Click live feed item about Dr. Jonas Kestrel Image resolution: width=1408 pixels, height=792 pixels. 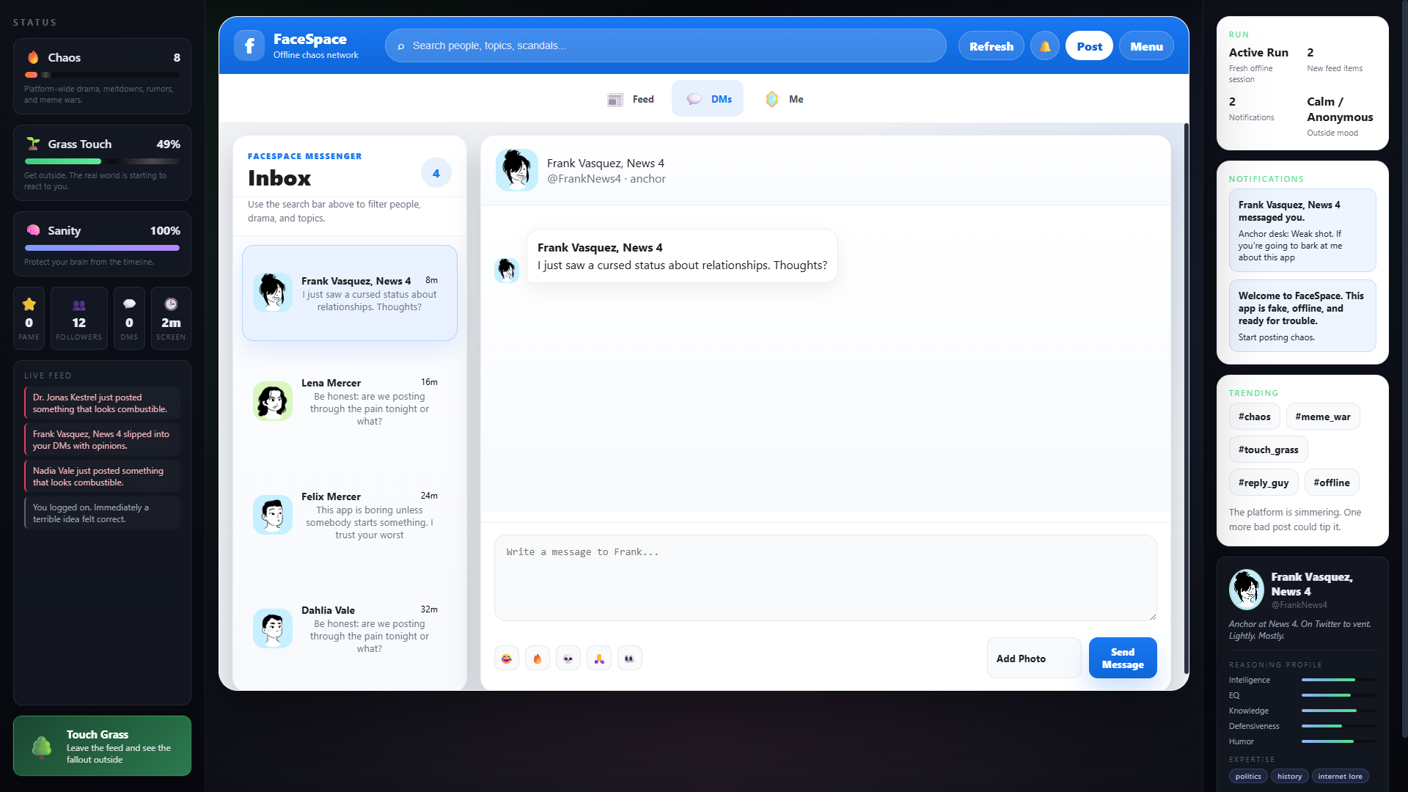coord(102,403)
